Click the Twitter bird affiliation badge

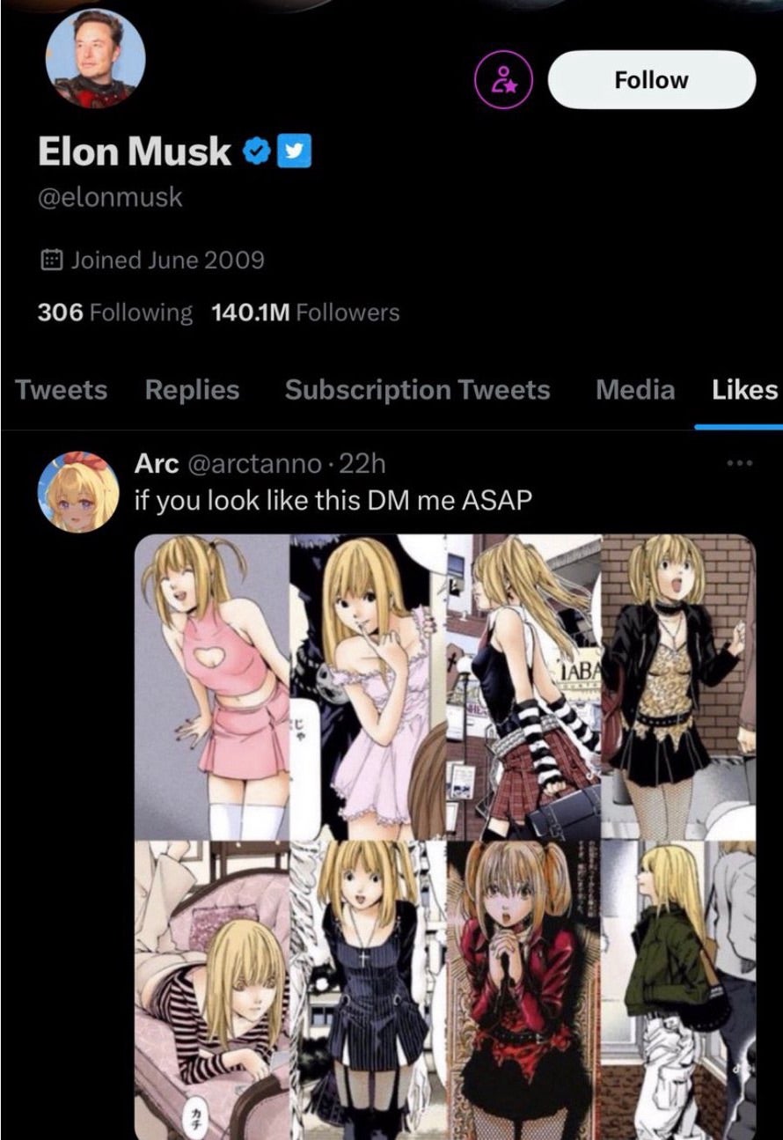coord(294,152)
